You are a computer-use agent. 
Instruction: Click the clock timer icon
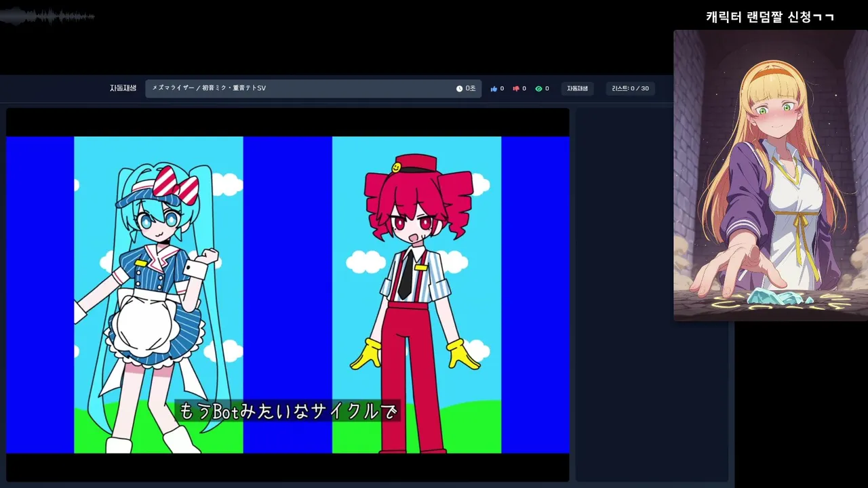459,89
